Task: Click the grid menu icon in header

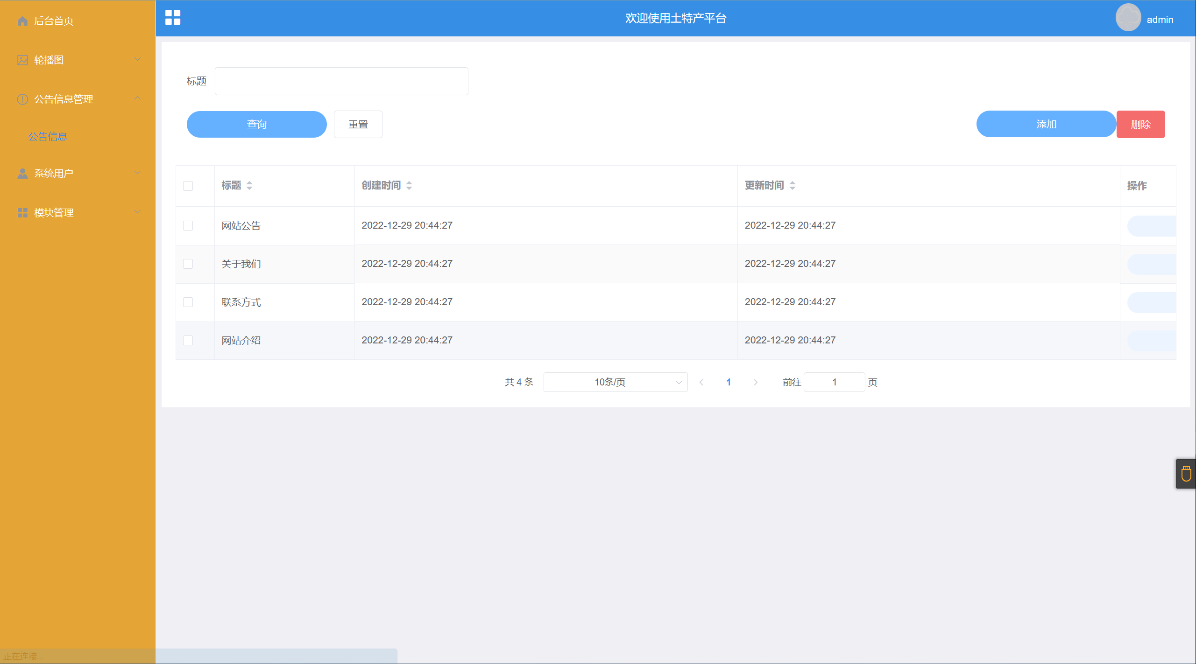Action: pos(173,17)
